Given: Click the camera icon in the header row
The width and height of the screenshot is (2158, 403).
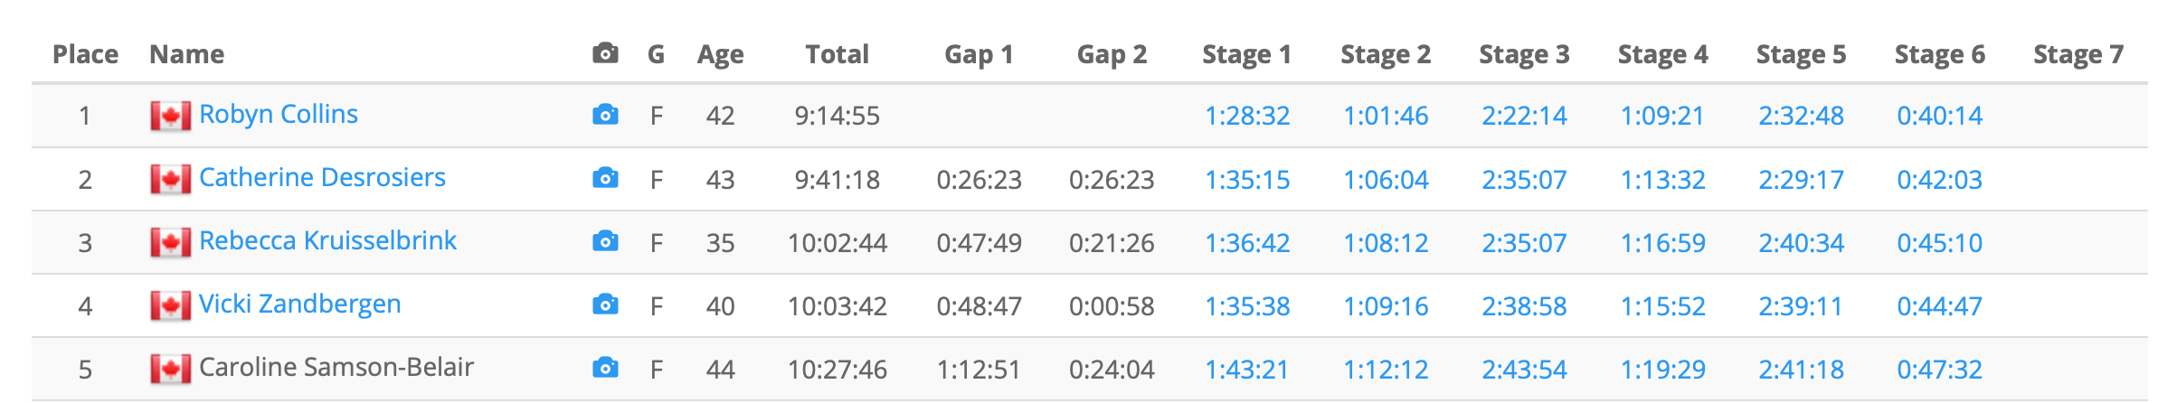Looking at the screenshot, I should [x=605, y=53].
